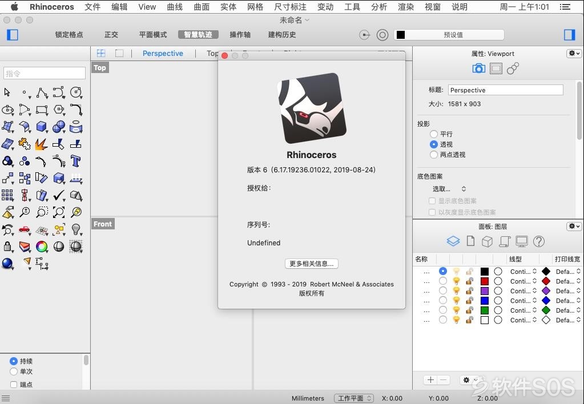Select the Boolean union spheres tool

(59, 127)
